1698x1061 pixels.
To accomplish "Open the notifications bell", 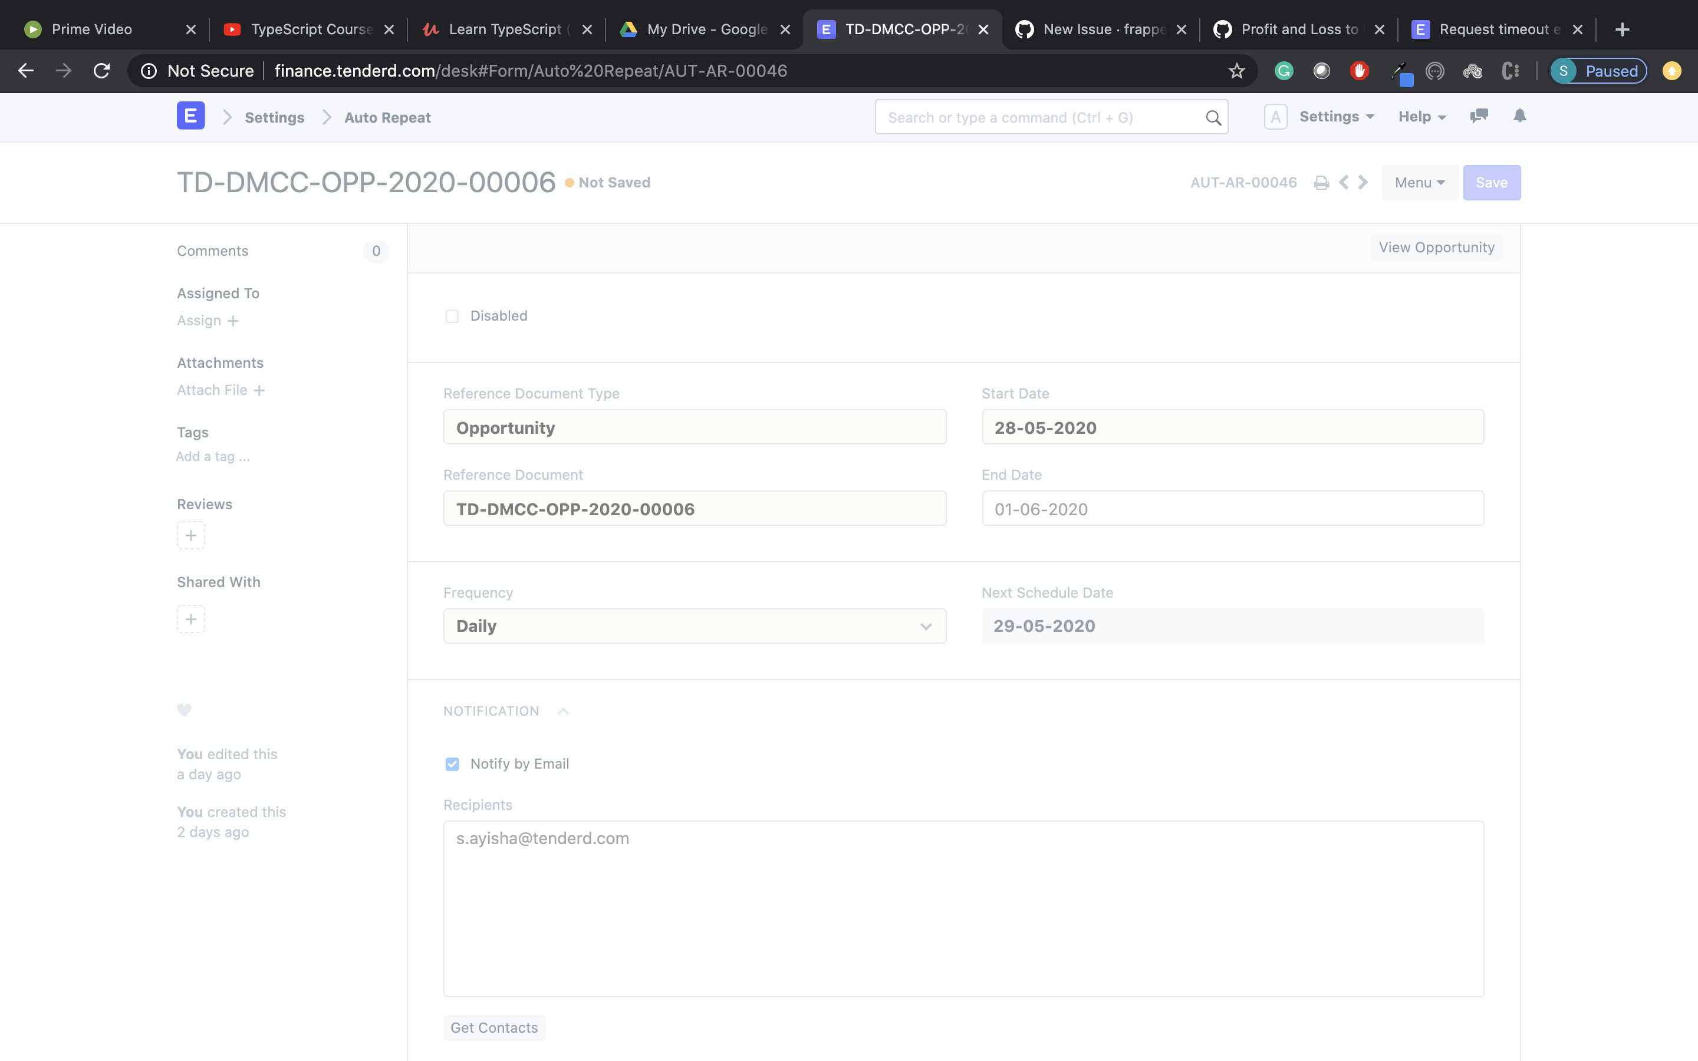I will (x=1520, y=117).
